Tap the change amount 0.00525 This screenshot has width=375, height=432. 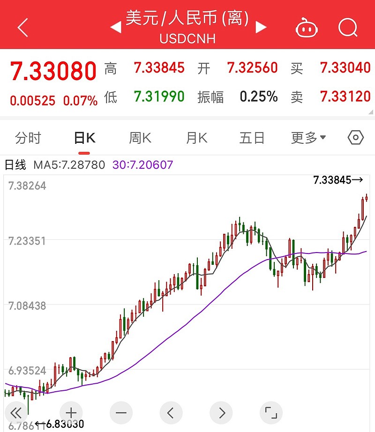pyautogui.click(x=32, y=101)
